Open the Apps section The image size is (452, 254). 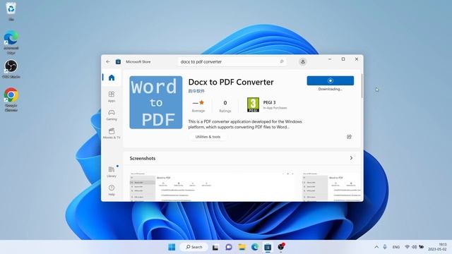[x=112, y=97]
